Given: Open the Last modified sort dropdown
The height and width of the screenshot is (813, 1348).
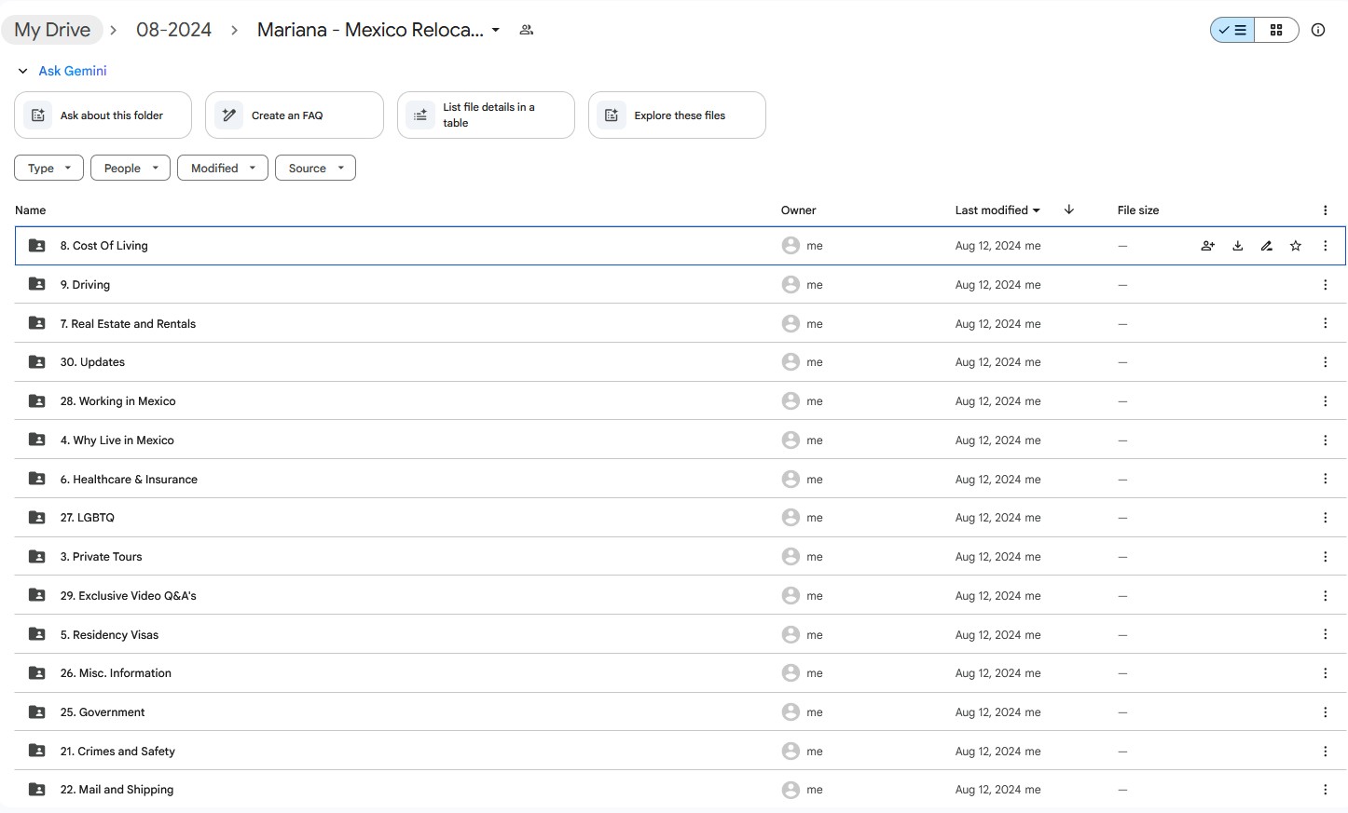Looking at the screenshot, I should click(997, 210).
